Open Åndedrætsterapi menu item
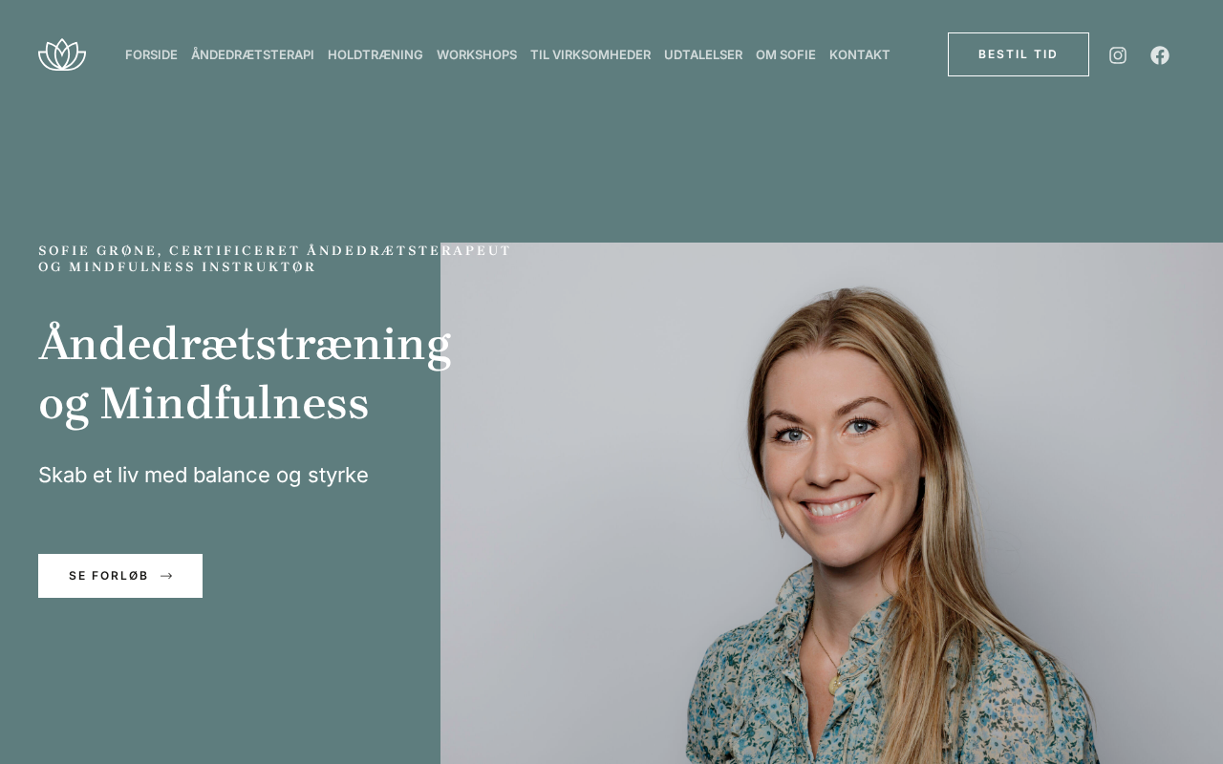This screenshot has height=764, width=1223. click(252, 54)
